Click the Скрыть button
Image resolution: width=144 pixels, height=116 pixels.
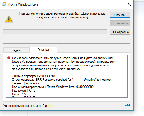(120, 15)
